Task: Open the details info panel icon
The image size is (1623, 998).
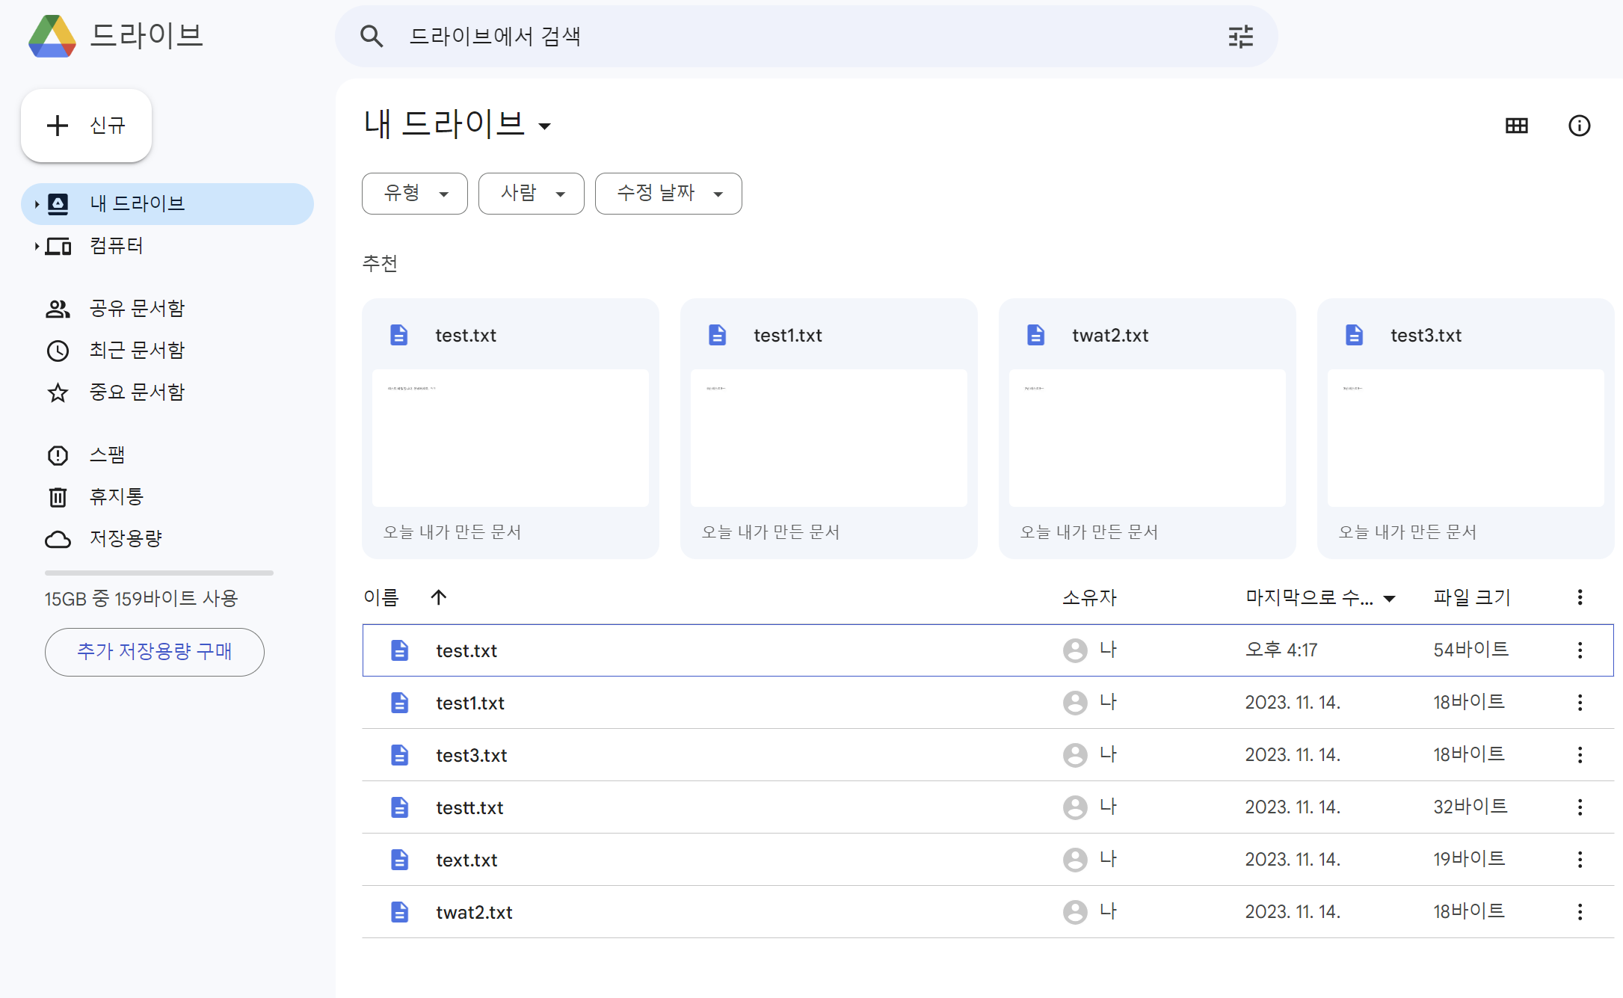Action: click(1579, 126)
